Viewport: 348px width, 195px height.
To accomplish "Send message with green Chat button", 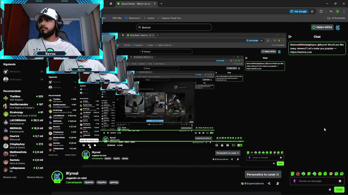I will (x=339, y=190).
